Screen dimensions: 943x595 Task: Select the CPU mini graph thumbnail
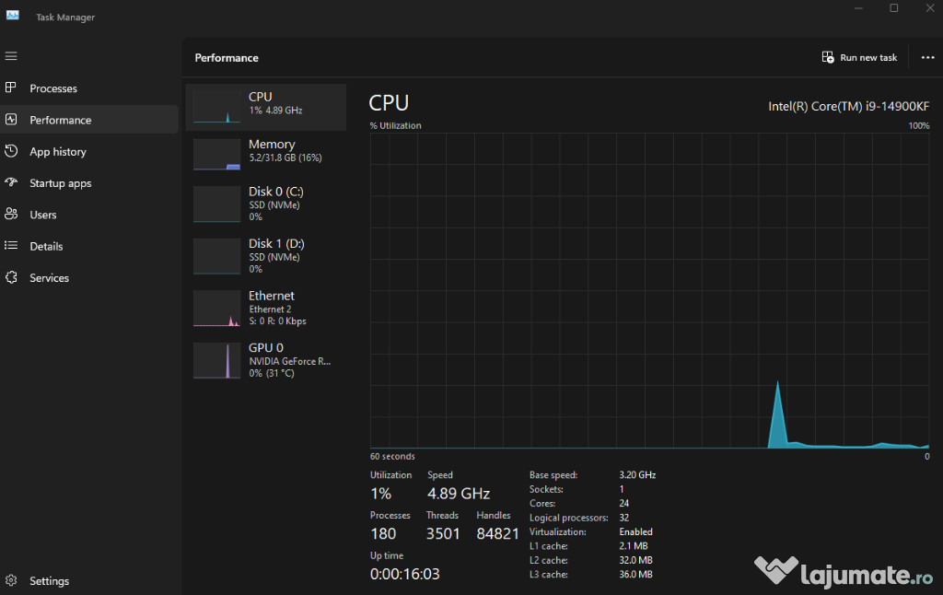216,107
